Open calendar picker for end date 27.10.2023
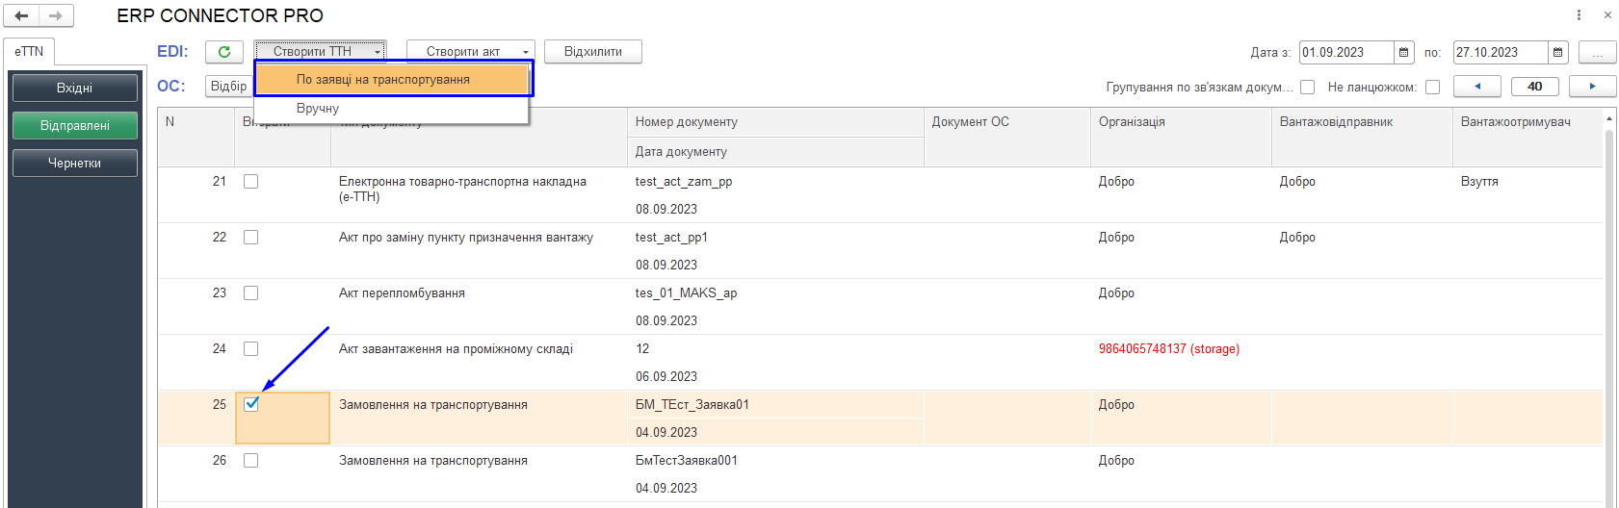Screen dimensions: 1619x508 tap(1558, 52)
